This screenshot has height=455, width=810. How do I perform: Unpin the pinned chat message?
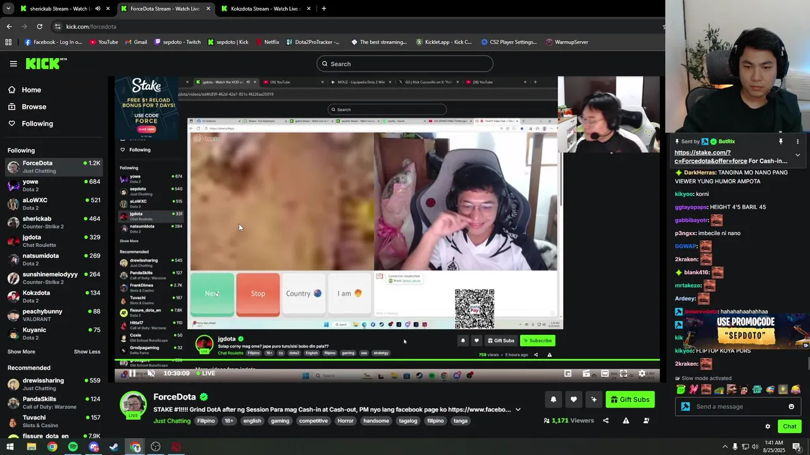point(781,142)
